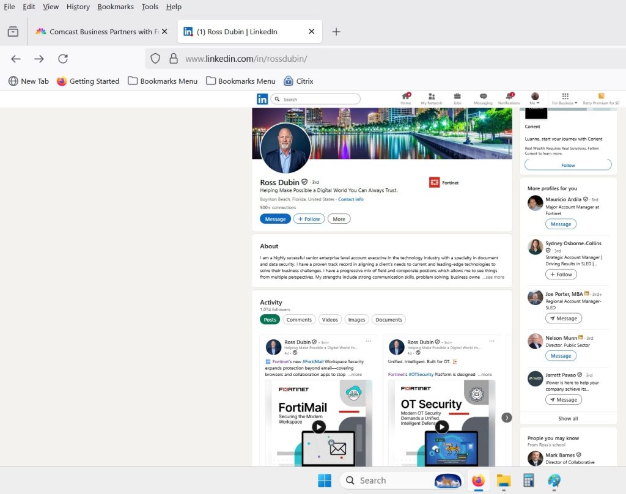Select the Comments activity filter

[x=299, y=319]
